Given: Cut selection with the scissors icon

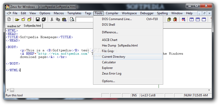Looking at the screenshot, I should coord(52,19).
